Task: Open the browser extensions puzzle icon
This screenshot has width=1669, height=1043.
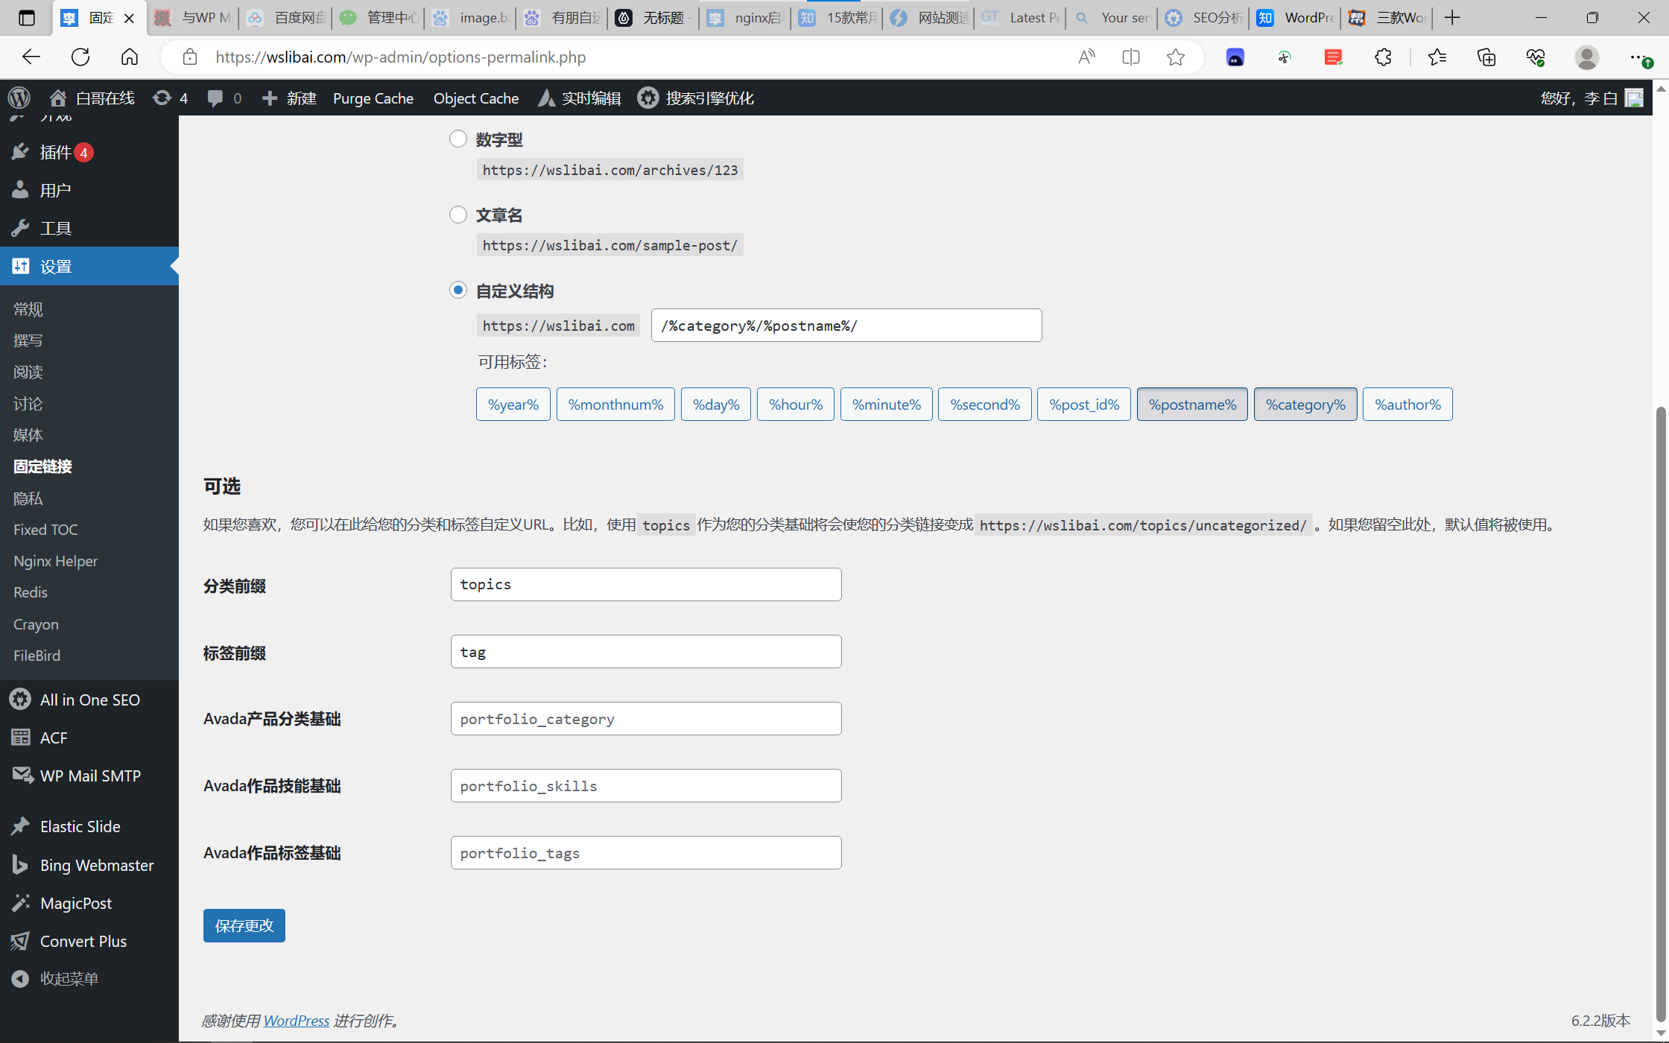Action: pos(1383,57)
